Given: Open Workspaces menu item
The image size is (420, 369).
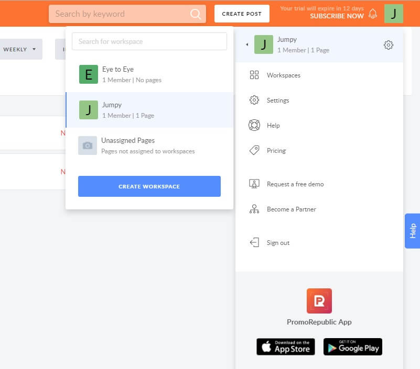Looking at the screenshot, I should (283, 75).
